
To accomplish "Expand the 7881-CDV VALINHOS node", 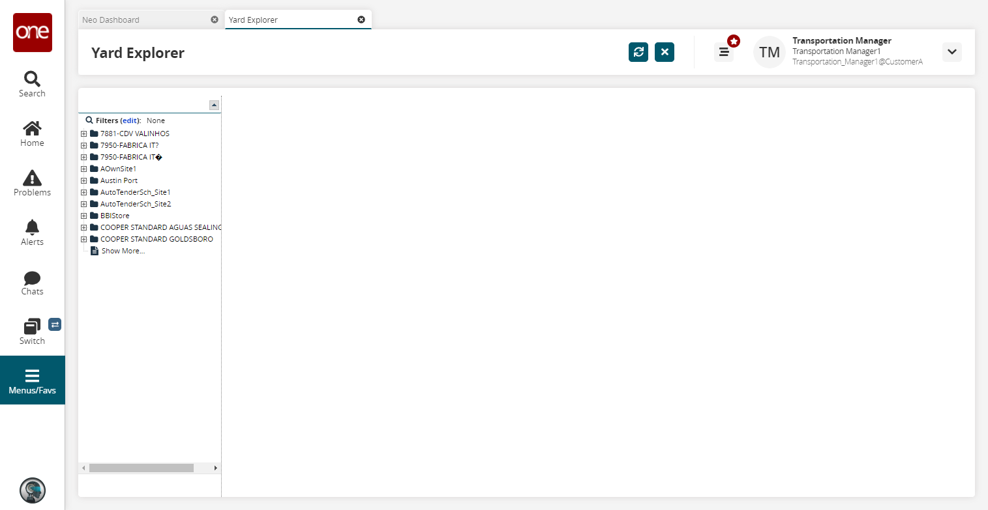I will point(83,134).
